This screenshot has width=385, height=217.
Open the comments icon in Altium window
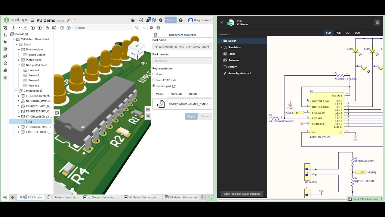tap(377, 23)
